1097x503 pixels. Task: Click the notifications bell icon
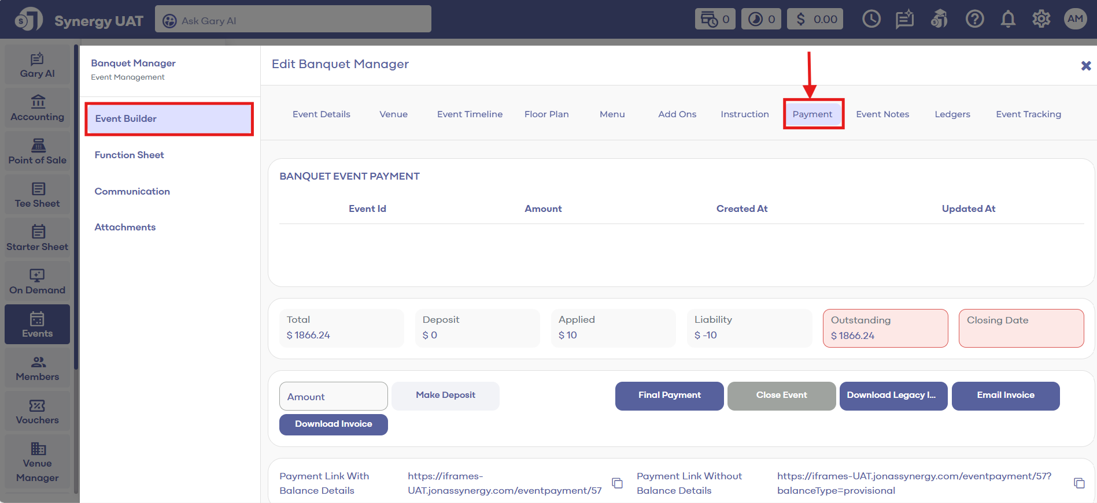coord(1008,20)
